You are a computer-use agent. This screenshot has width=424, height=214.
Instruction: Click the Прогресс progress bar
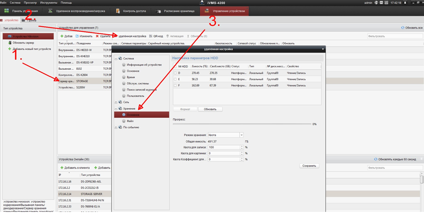click(x=242, y=124)
